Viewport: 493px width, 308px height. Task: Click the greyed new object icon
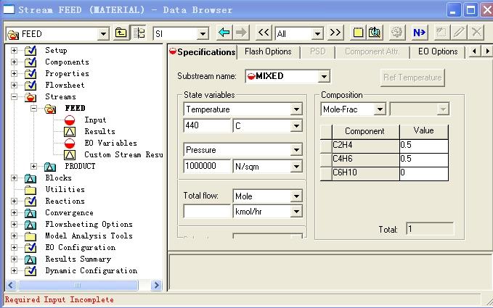(x=441, y=33)
